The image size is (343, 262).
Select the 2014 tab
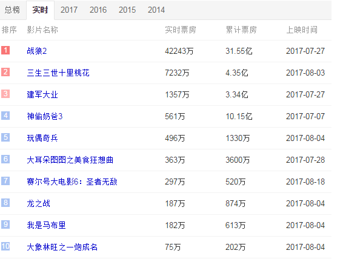(156, 10)
